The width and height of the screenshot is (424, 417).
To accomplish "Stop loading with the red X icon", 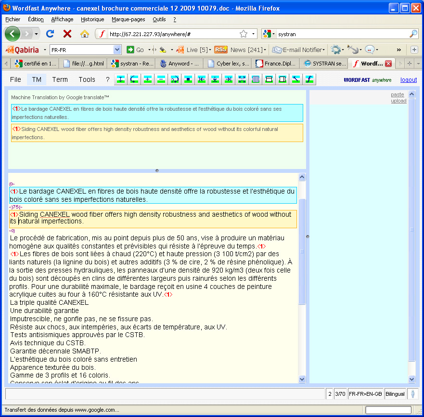I will coord(67,34).
